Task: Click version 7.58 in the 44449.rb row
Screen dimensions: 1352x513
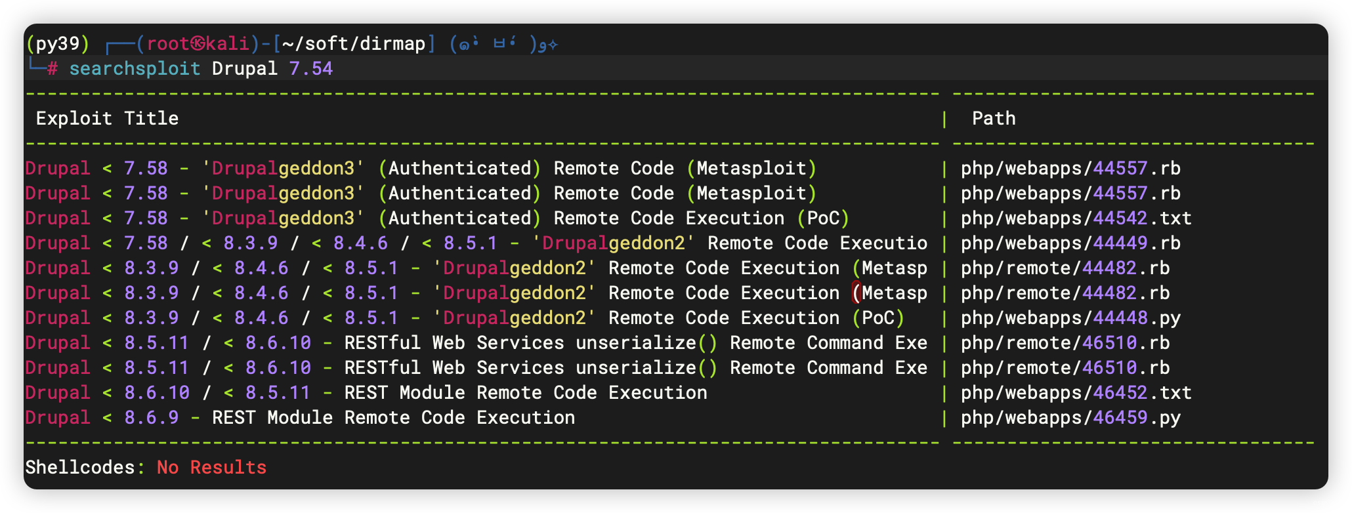Action: (x=146, y=243)
